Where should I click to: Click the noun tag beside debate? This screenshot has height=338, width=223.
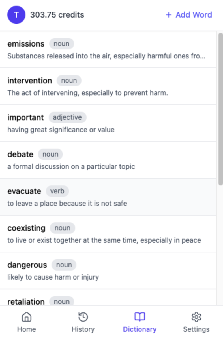[50, 154]
